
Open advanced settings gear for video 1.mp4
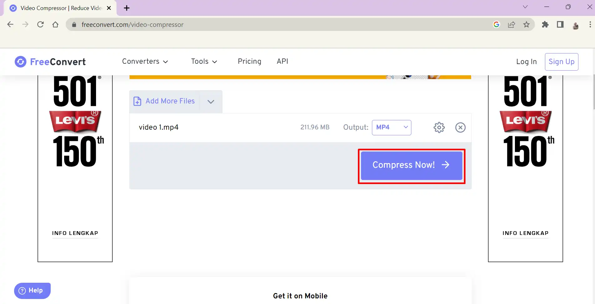439,127
